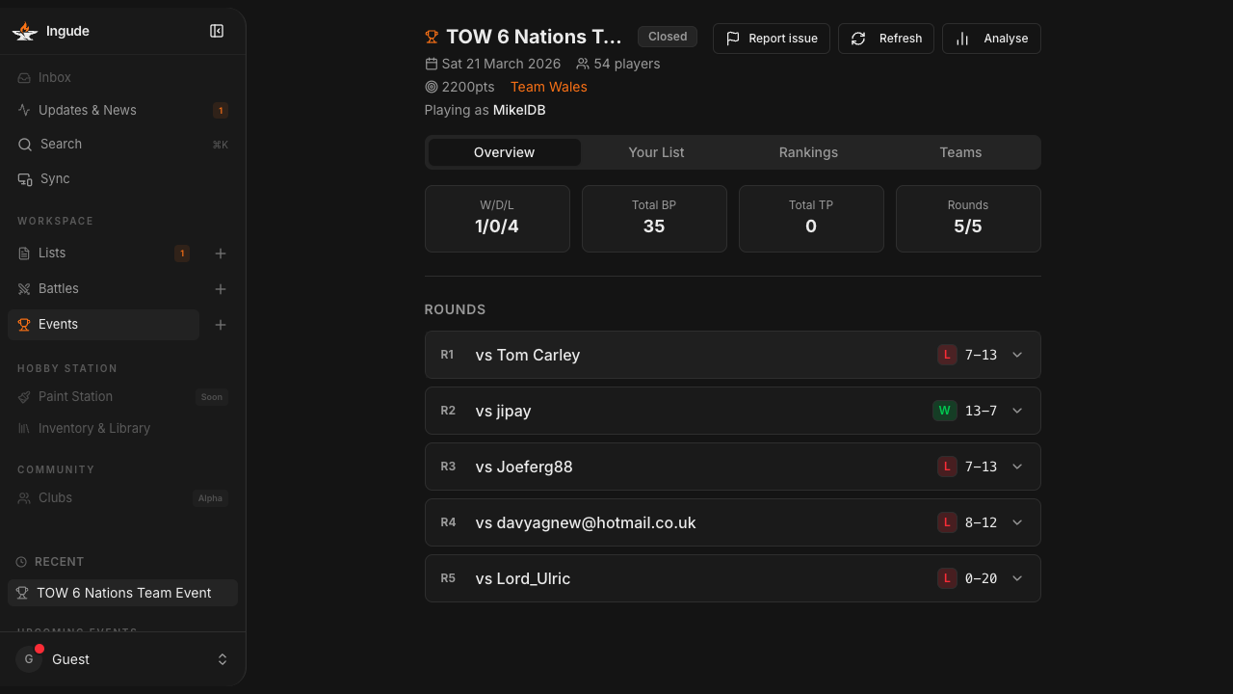1233x694 pixels.
Task: Switch to the Rankings tab
Action: click(x=808, y=152)
